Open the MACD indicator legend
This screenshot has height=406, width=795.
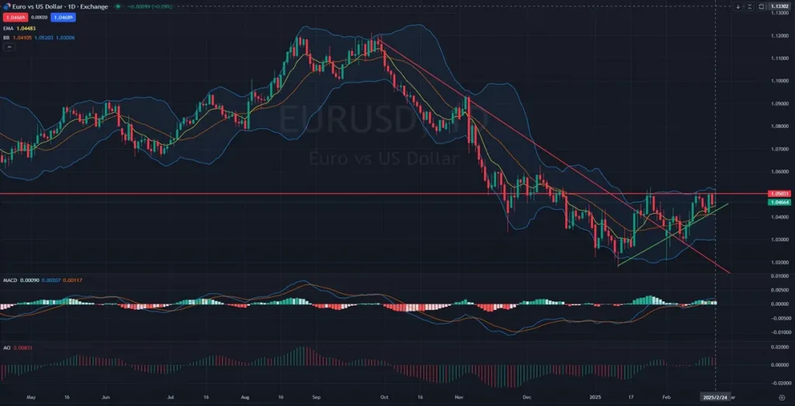coord(9,280)
